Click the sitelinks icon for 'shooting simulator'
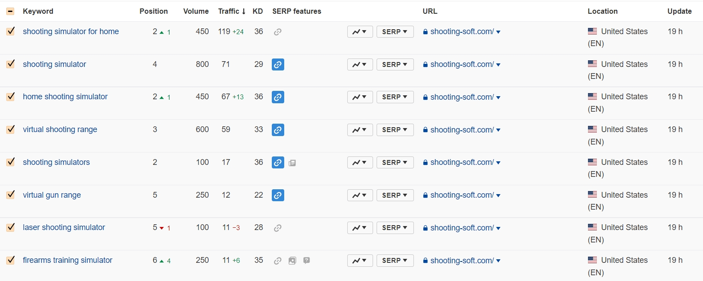This screenshot has height=281, width=703. (x=278, y=65)
